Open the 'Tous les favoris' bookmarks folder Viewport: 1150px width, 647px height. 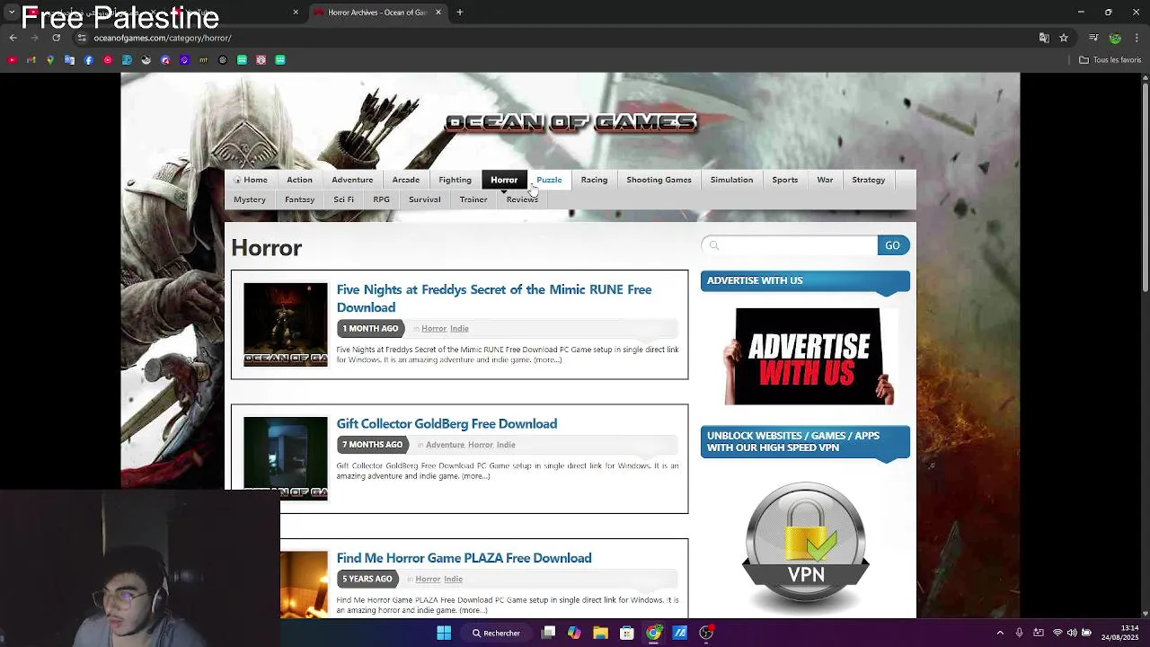1110,60
